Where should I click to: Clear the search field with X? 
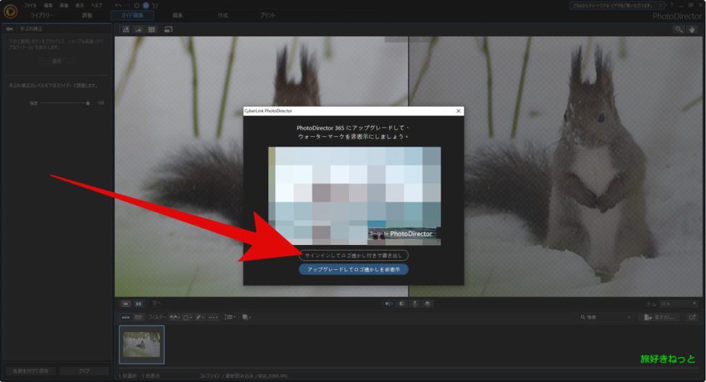point(629,317)
